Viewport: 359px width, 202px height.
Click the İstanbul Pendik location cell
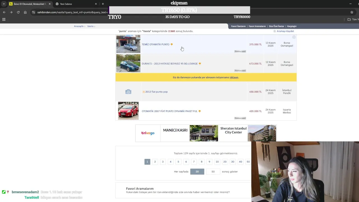coord(287,92)
